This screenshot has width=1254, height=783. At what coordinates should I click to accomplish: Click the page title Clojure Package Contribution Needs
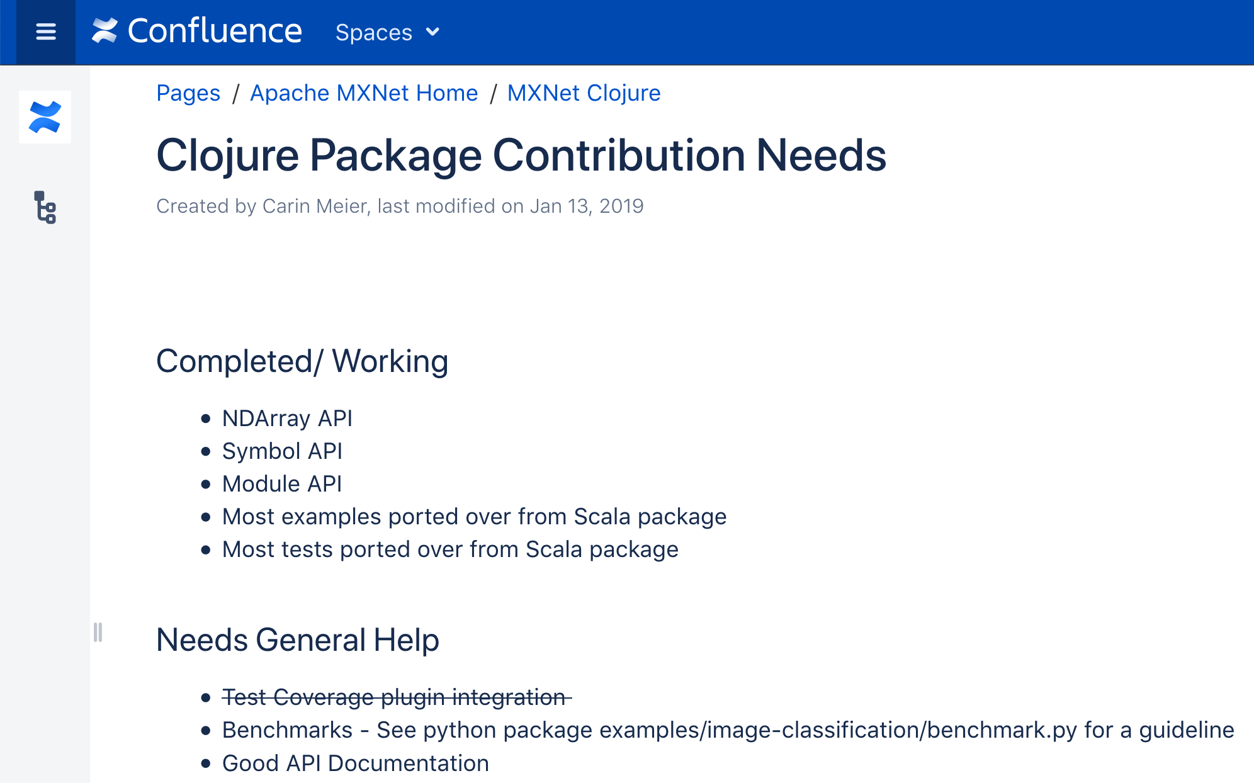[x=521, y=155]
